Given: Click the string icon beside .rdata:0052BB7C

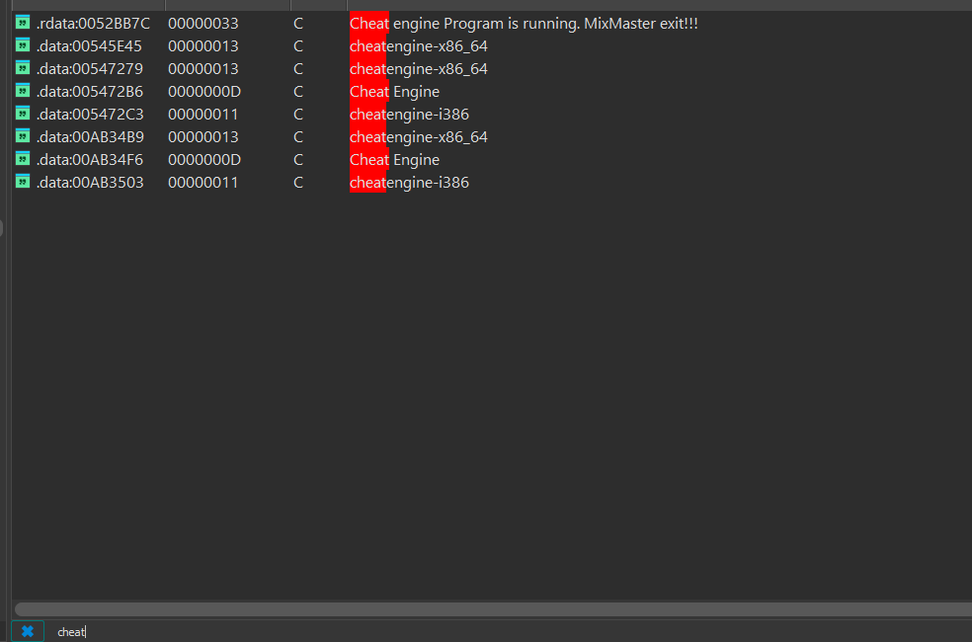Looking at the screenshot, I should point(22,23).
